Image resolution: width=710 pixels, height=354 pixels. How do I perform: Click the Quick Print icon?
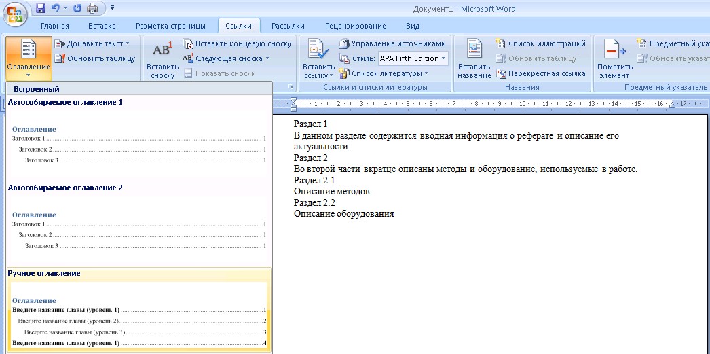92,9
